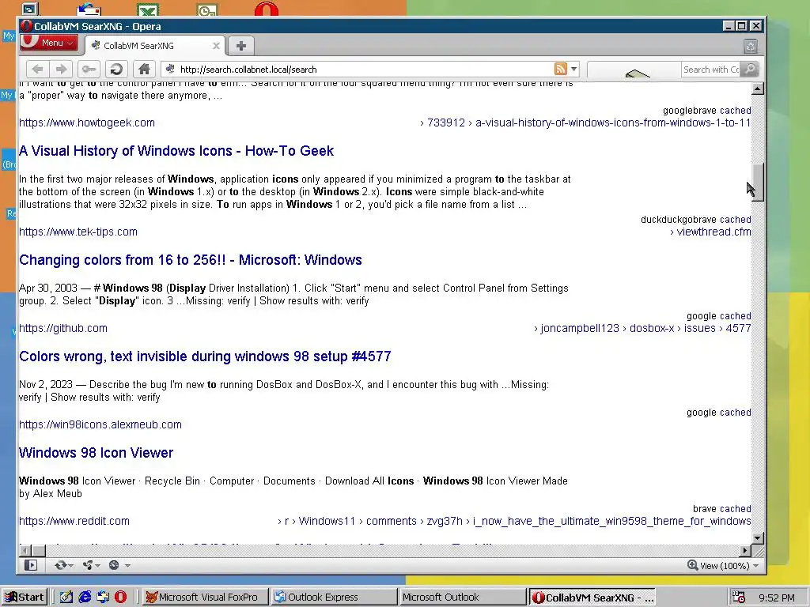Open the closed tabs trash icon

[751, 47]
